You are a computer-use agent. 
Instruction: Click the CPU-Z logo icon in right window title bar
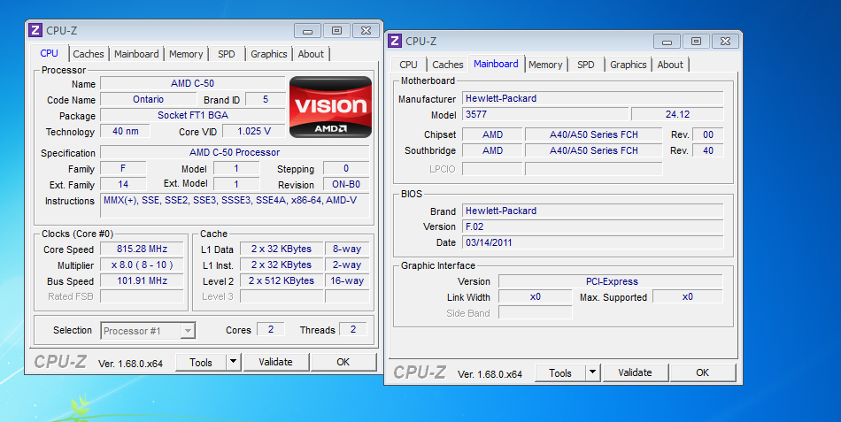(x=395, y=41)
